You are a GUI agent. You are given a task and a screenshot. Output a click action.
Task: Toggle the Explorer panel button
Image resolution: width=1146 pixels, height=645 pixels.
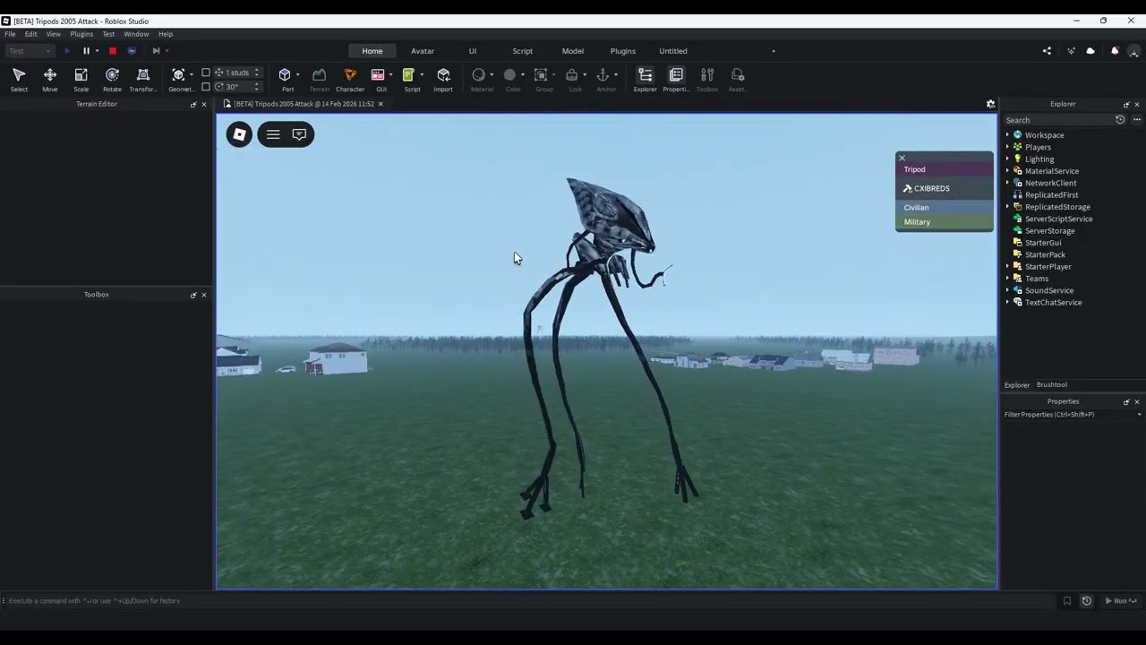coord(645,79)
